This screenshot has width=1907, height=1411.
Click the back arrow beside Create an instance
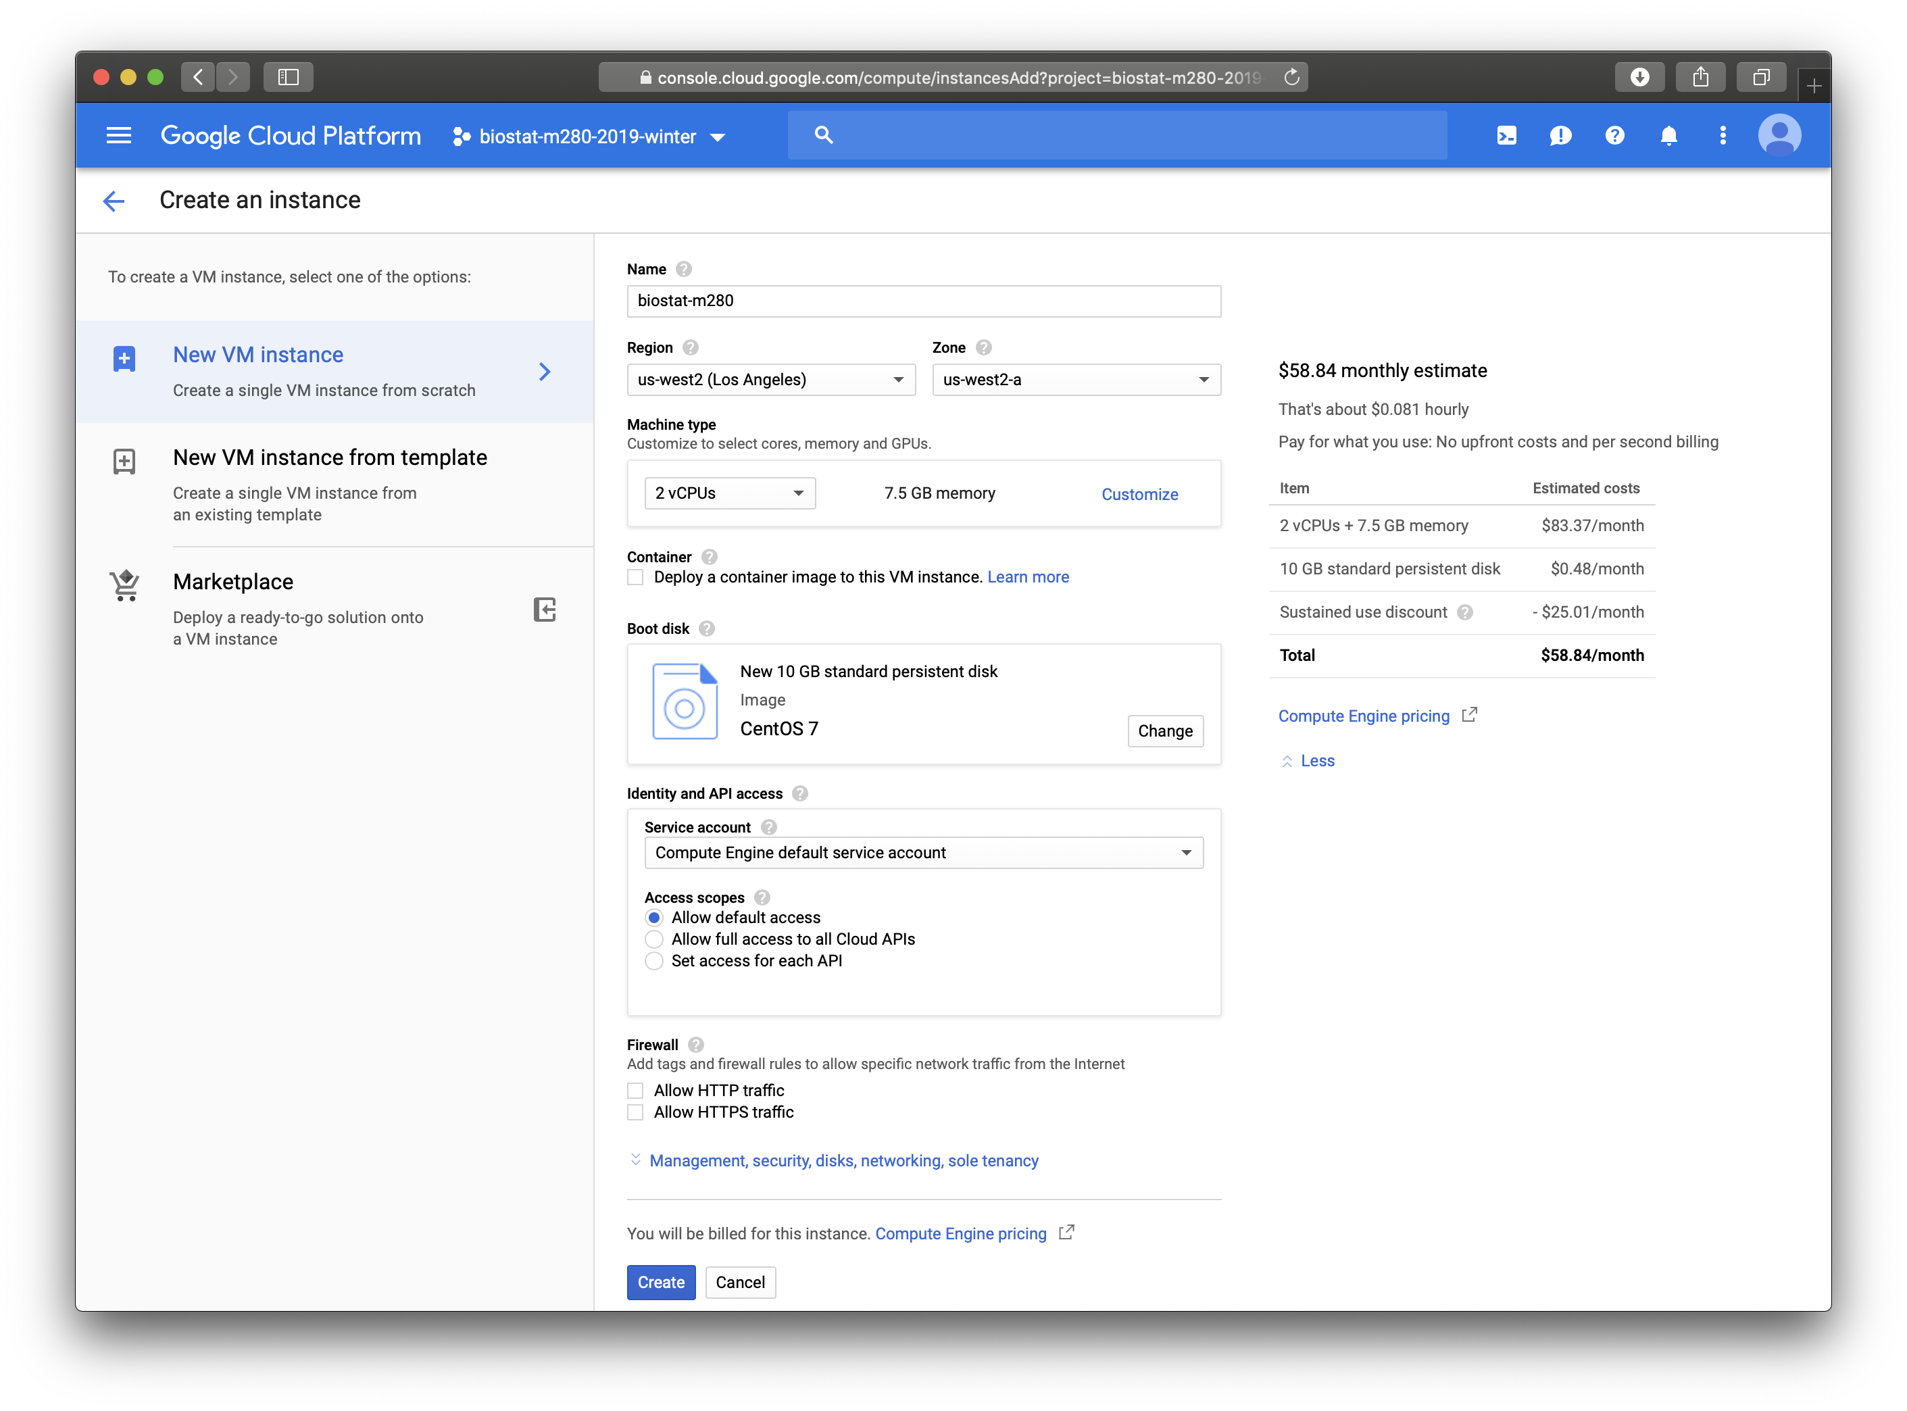(114, 201)
